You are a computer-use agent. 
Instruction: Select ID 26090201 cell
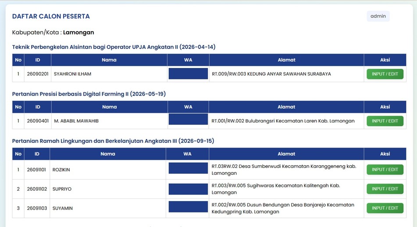click(x=38, y=74)
